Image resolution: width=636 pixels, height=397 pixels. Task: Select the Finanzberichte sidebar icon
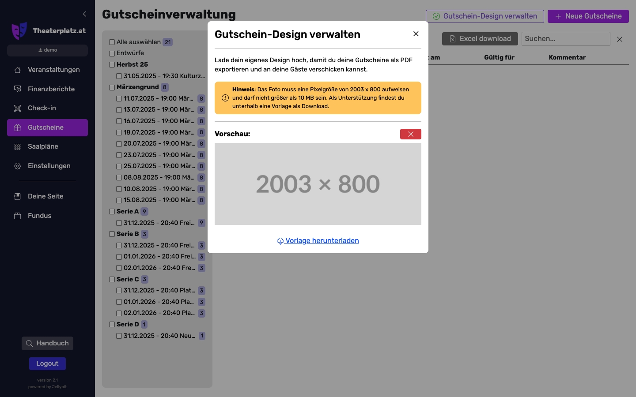(17, 89)
